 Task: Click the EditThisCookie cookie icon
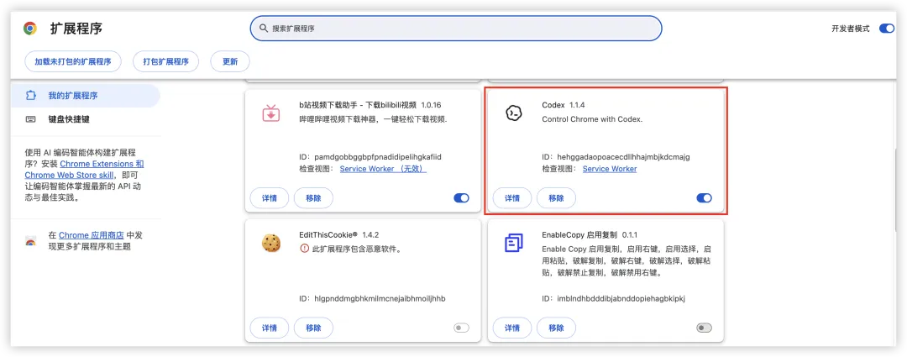[270, 243]
